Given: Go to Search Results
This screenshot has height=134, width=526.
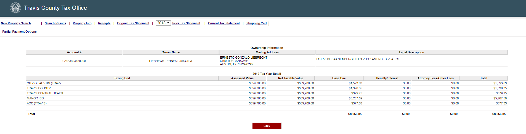Looking at the screenshot, I should click(56, 23).
